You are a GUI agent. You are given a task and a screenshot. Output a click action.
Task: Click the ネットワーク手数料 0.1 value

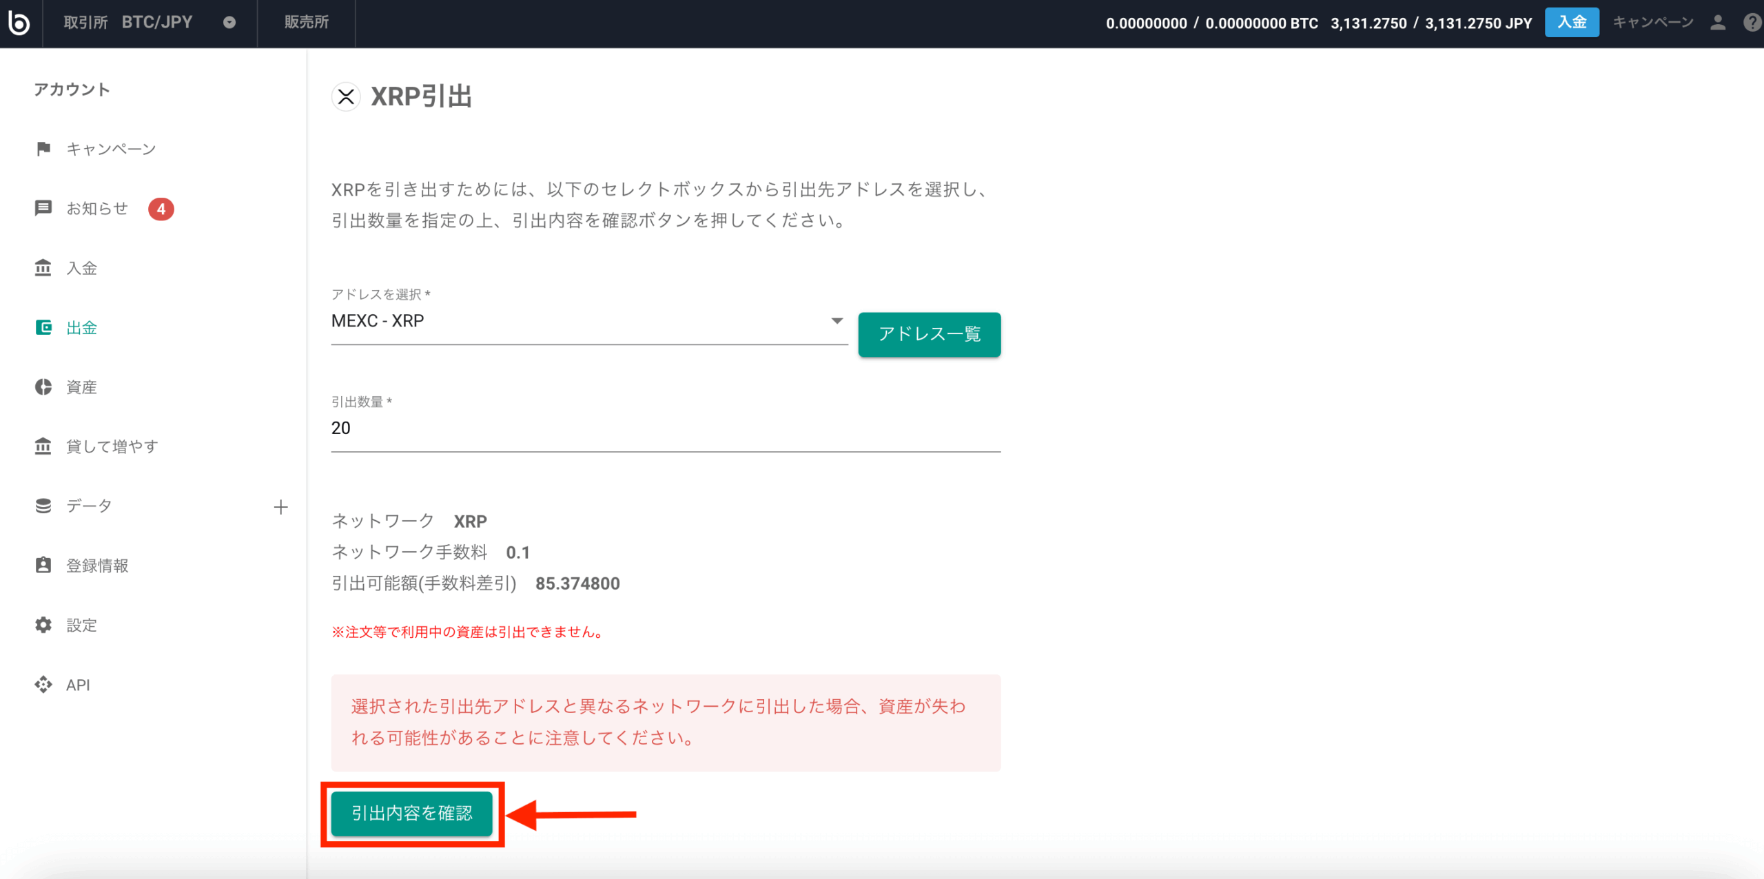click(x=518, y=552)
